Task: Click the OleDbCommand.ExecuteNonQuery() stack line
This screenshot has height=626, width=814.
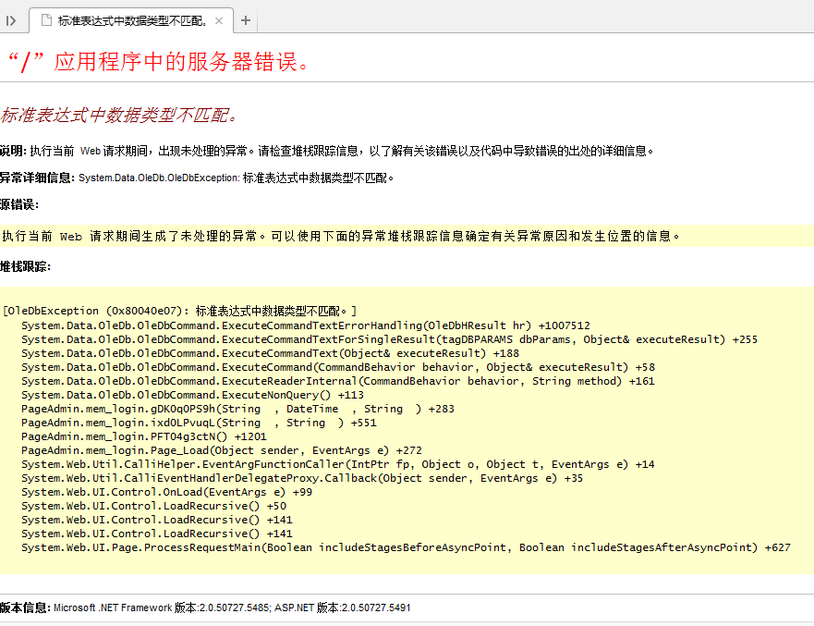Action: 192,395
